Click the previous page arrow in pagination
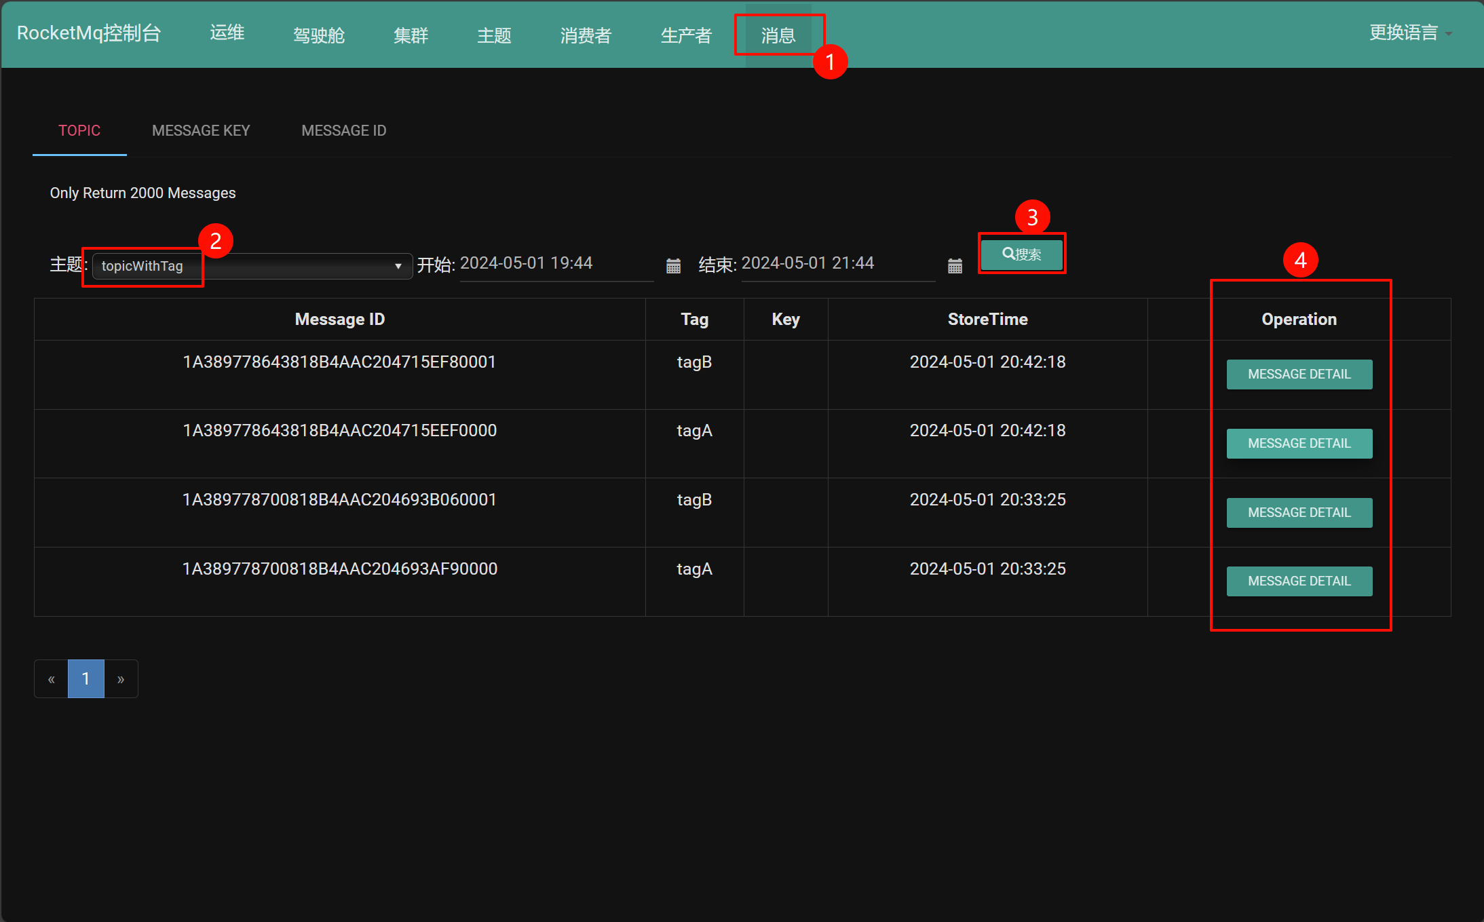The width and height of the screenshot is (1484, 922). tap(52, 679)
